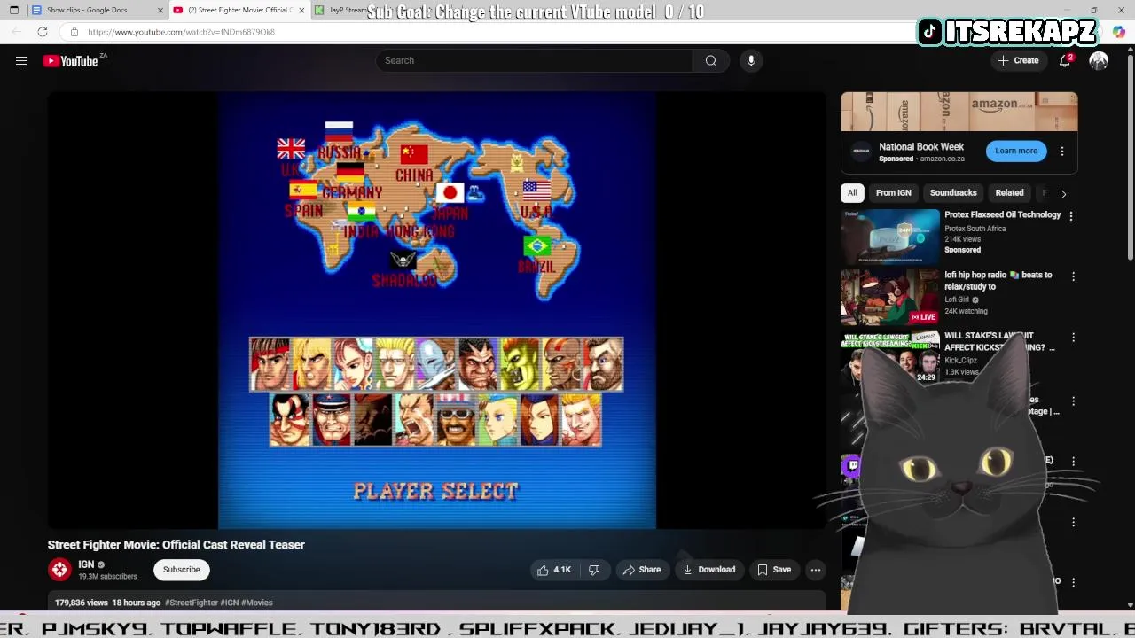Open the account avatar menu
The height and width of the screenshot is (638, 1135).
click(x=1099, y=61)
